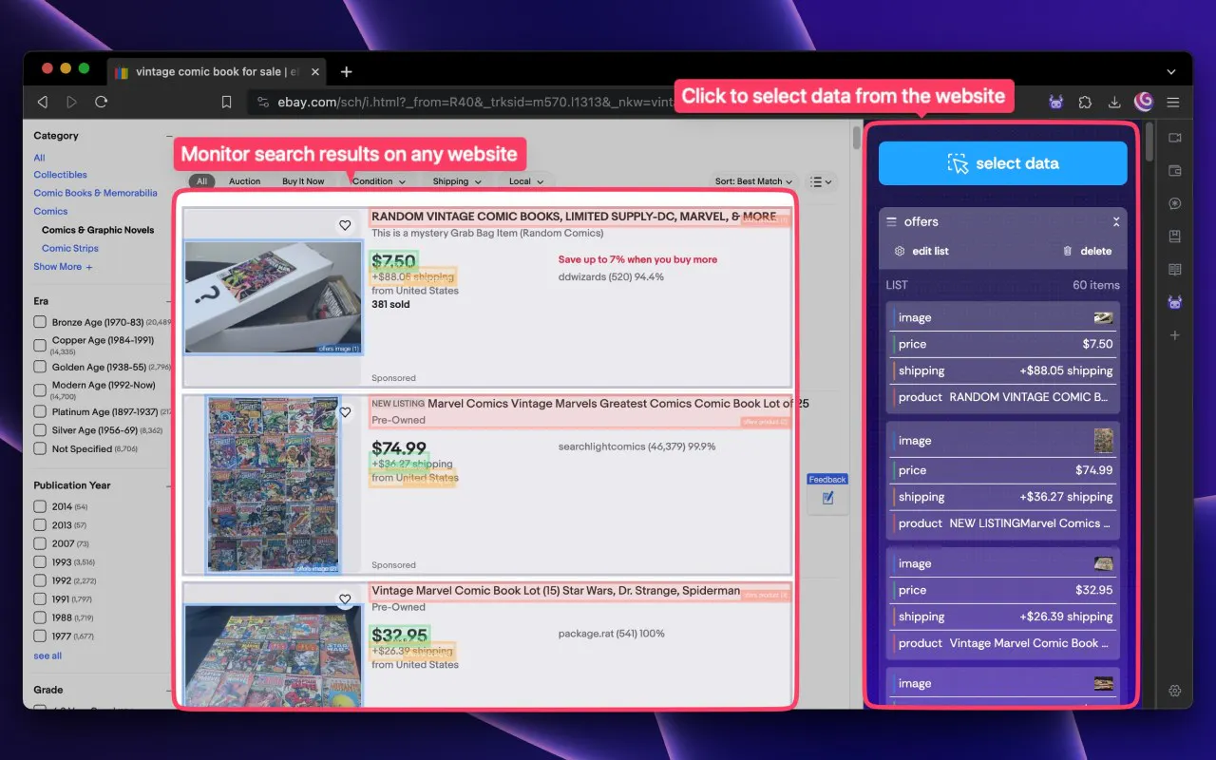Viewport: 1216px width, 760px height.
Task: Check the Platinum Age (1897-1937) checkbox
Action: 40,411
